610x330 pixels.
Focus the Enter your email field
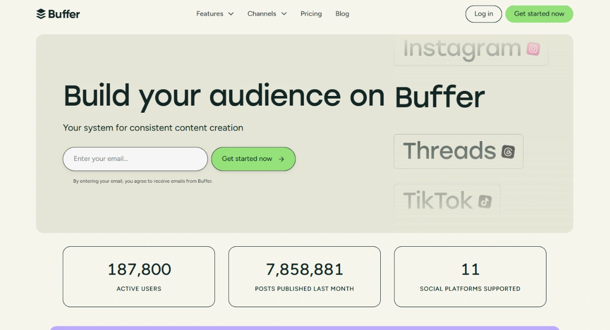coord(135,159)
